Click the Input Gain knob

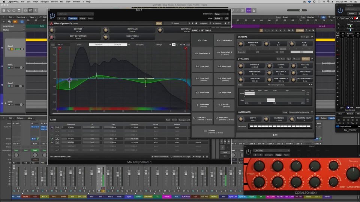coord(106,30)
